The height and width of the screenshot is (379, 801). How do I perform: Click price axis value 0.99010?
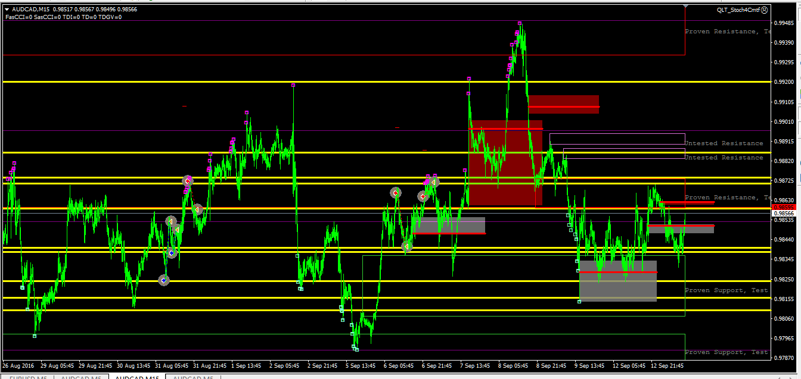pyautogui.click(x=784, y=121)
